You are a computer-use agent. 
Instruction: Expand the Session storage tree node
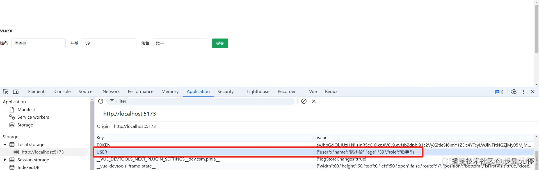pyautogui.click(x=5, y=160)
